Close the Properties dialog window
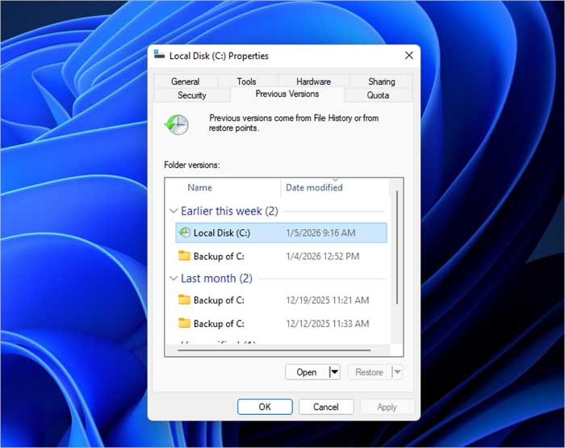The width and height of the screenshot is (565, 448). point(408,56)
